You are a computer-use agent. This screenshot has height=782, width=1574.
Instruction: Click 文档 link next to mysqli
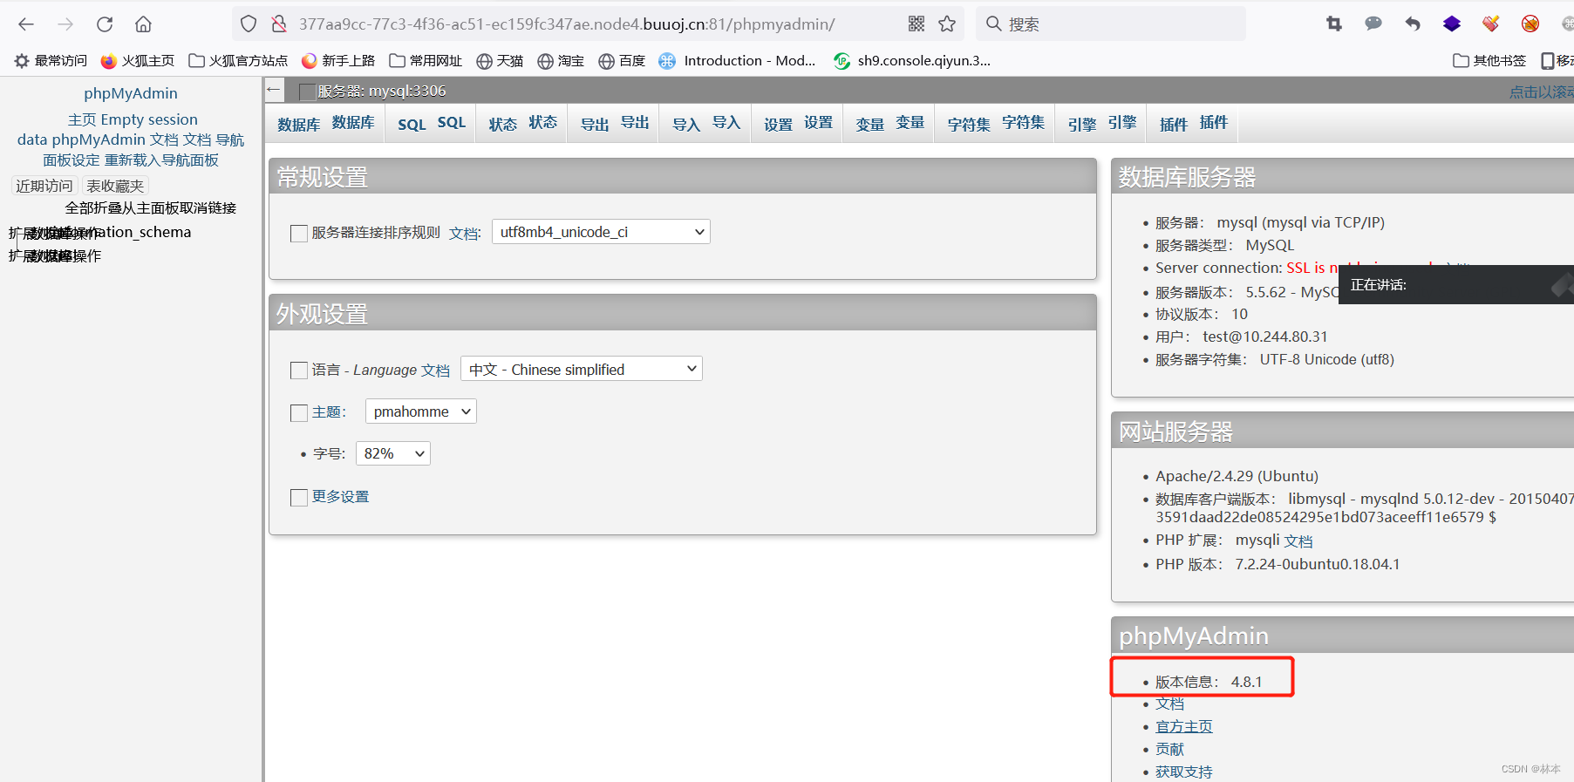(x=1298, y=541)
